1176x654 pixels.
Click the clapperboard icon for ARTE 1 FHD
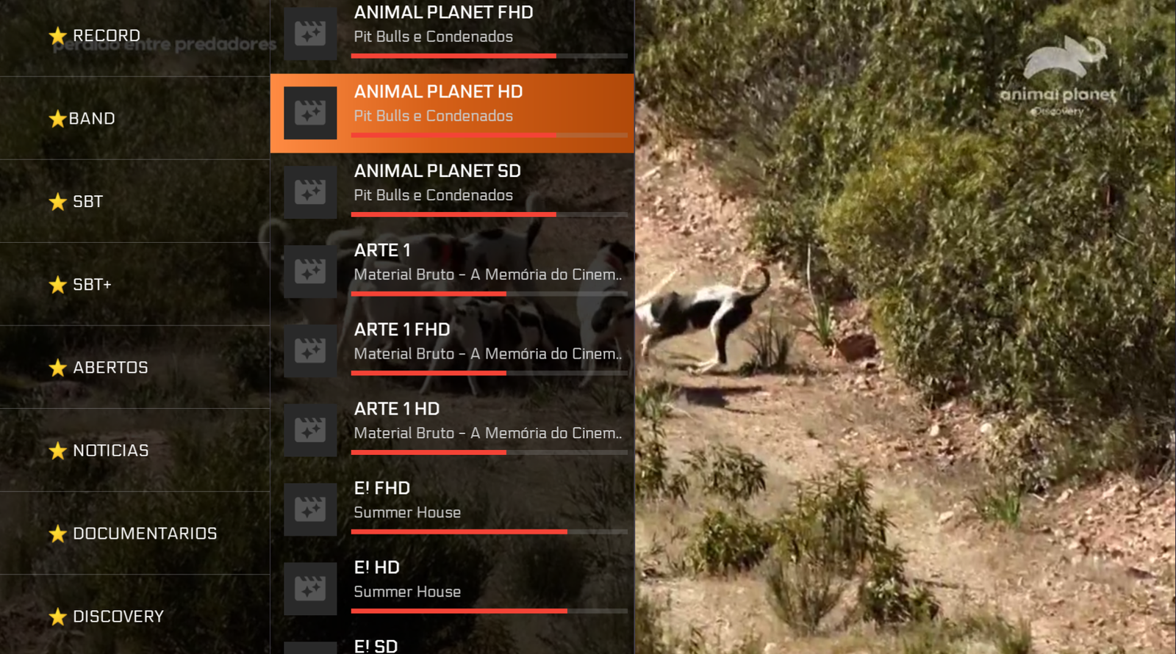click(x=310, y=351)
